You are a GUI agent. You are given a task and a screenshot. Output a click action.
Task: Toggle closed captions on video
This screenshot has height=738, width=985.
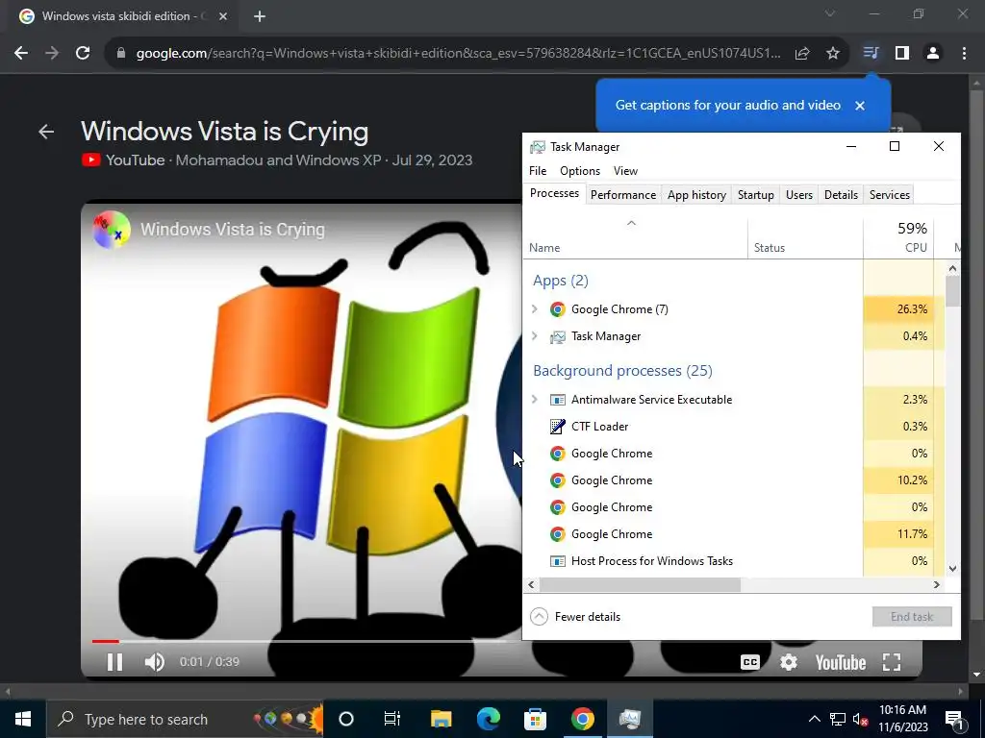pyautogui.click(x=750, y=662)
